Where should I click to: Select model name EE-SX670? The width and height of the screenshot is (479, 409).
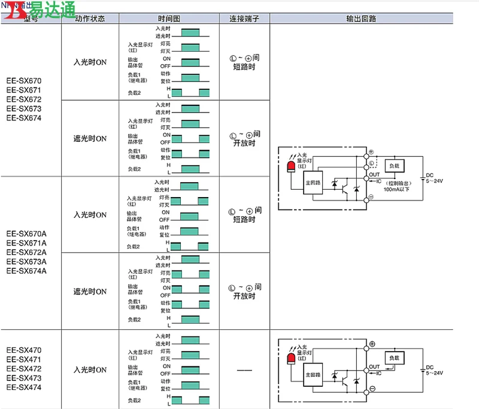click(24, 81)
